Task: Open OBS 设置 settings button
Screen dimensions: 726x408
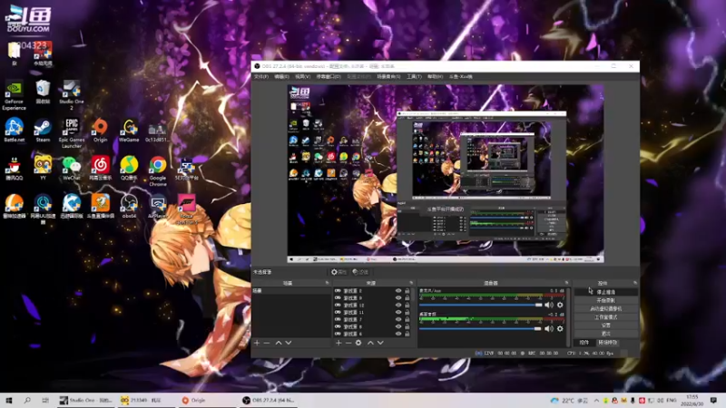Action: (x=605, y=325)
